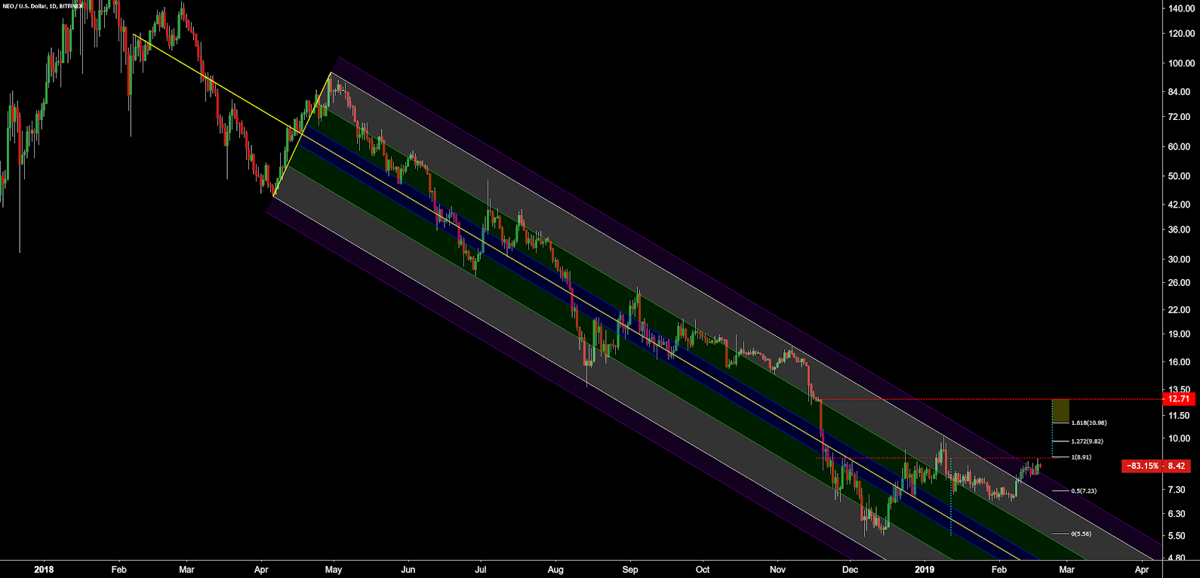The width and height of the screenshot is (1200, 578).
Task: Select the Sep label on time axis
Action: [x=630, y=570]
